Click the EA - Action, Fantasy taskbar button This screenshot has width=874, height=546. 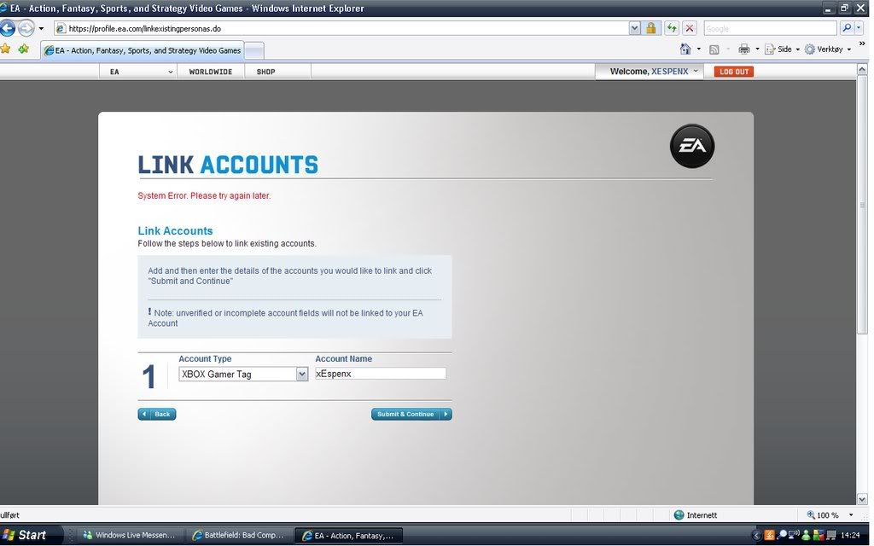[348, 536]
